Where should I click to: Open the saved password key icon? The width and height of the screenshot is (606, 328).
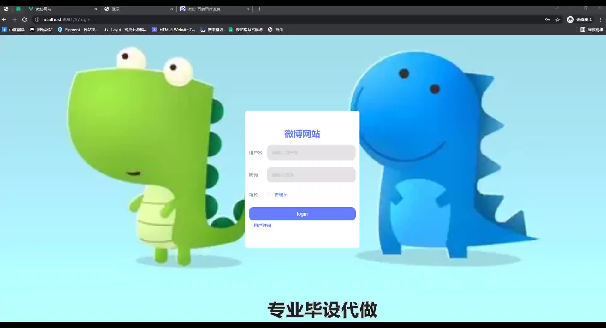pyautogui.click(x=547, y=20)
